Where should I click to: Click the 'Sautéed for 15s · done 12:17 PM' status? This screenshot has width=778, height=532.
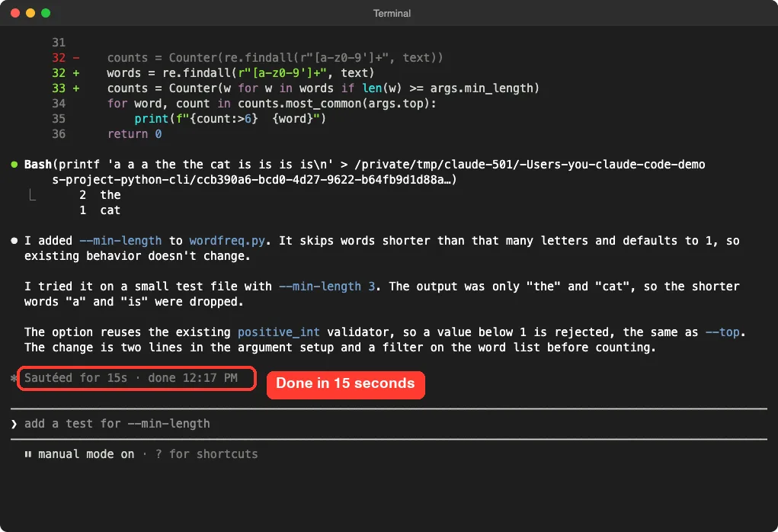(x=131, y=378)
